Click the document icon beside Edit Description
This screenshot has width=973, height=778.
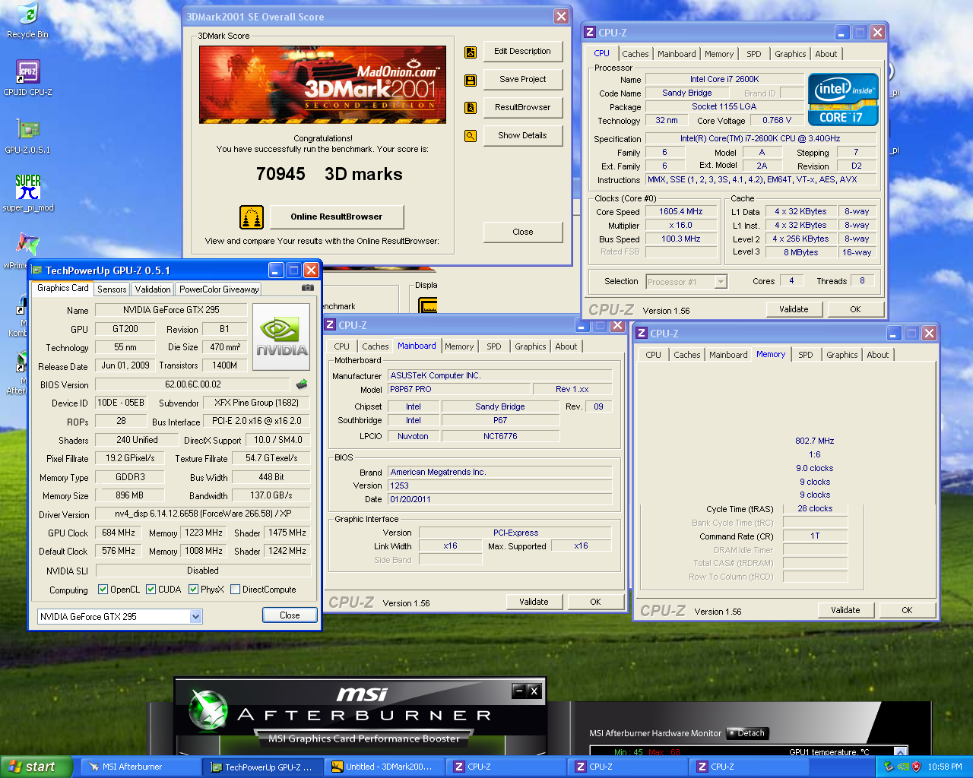471,52
